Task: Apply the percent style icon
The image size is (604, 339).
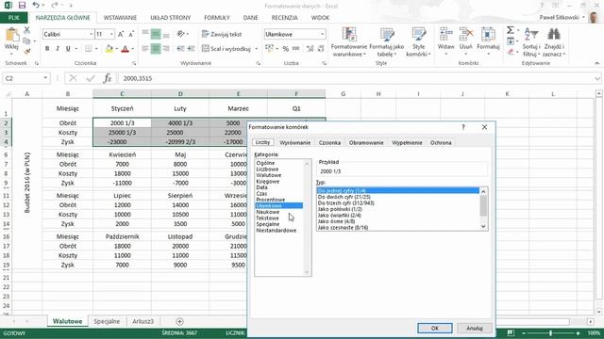Action: 285,49
